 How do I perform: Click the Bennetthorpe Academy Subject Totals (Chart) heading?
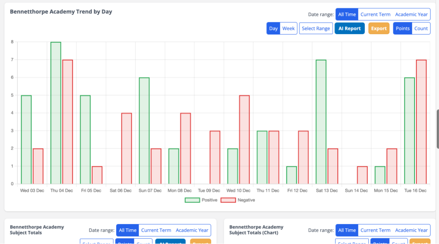[256, 230]
